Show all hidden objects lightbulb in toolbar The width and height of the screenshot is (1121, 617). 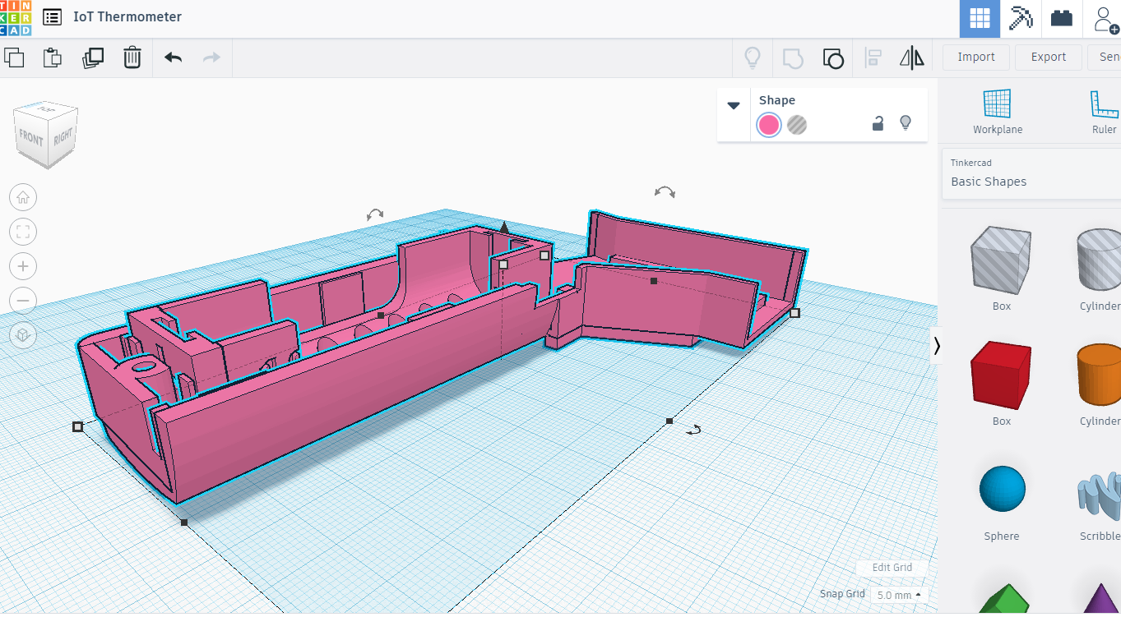coord(752,58)
